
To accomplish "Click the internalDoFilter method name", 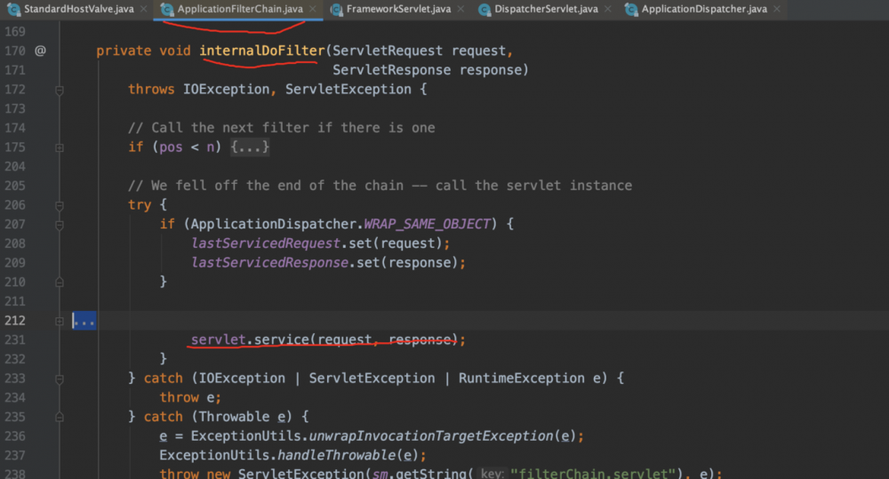I will [262, 51].
